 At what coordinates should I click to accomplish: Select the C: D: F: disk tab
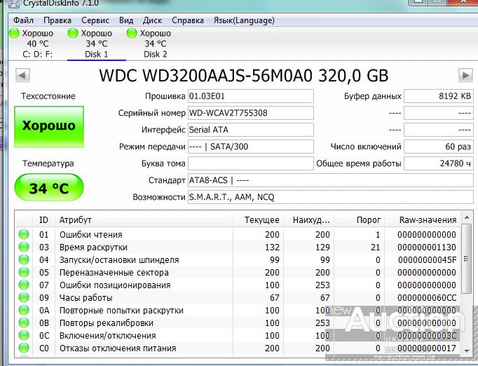pos(37,43)
